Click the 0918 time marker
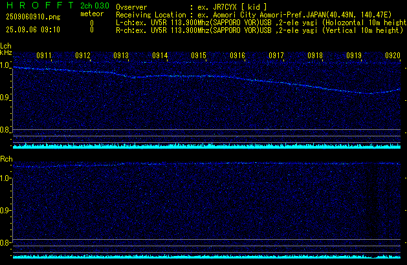Screen dimensions: 407x265 (x=315, y=56)
